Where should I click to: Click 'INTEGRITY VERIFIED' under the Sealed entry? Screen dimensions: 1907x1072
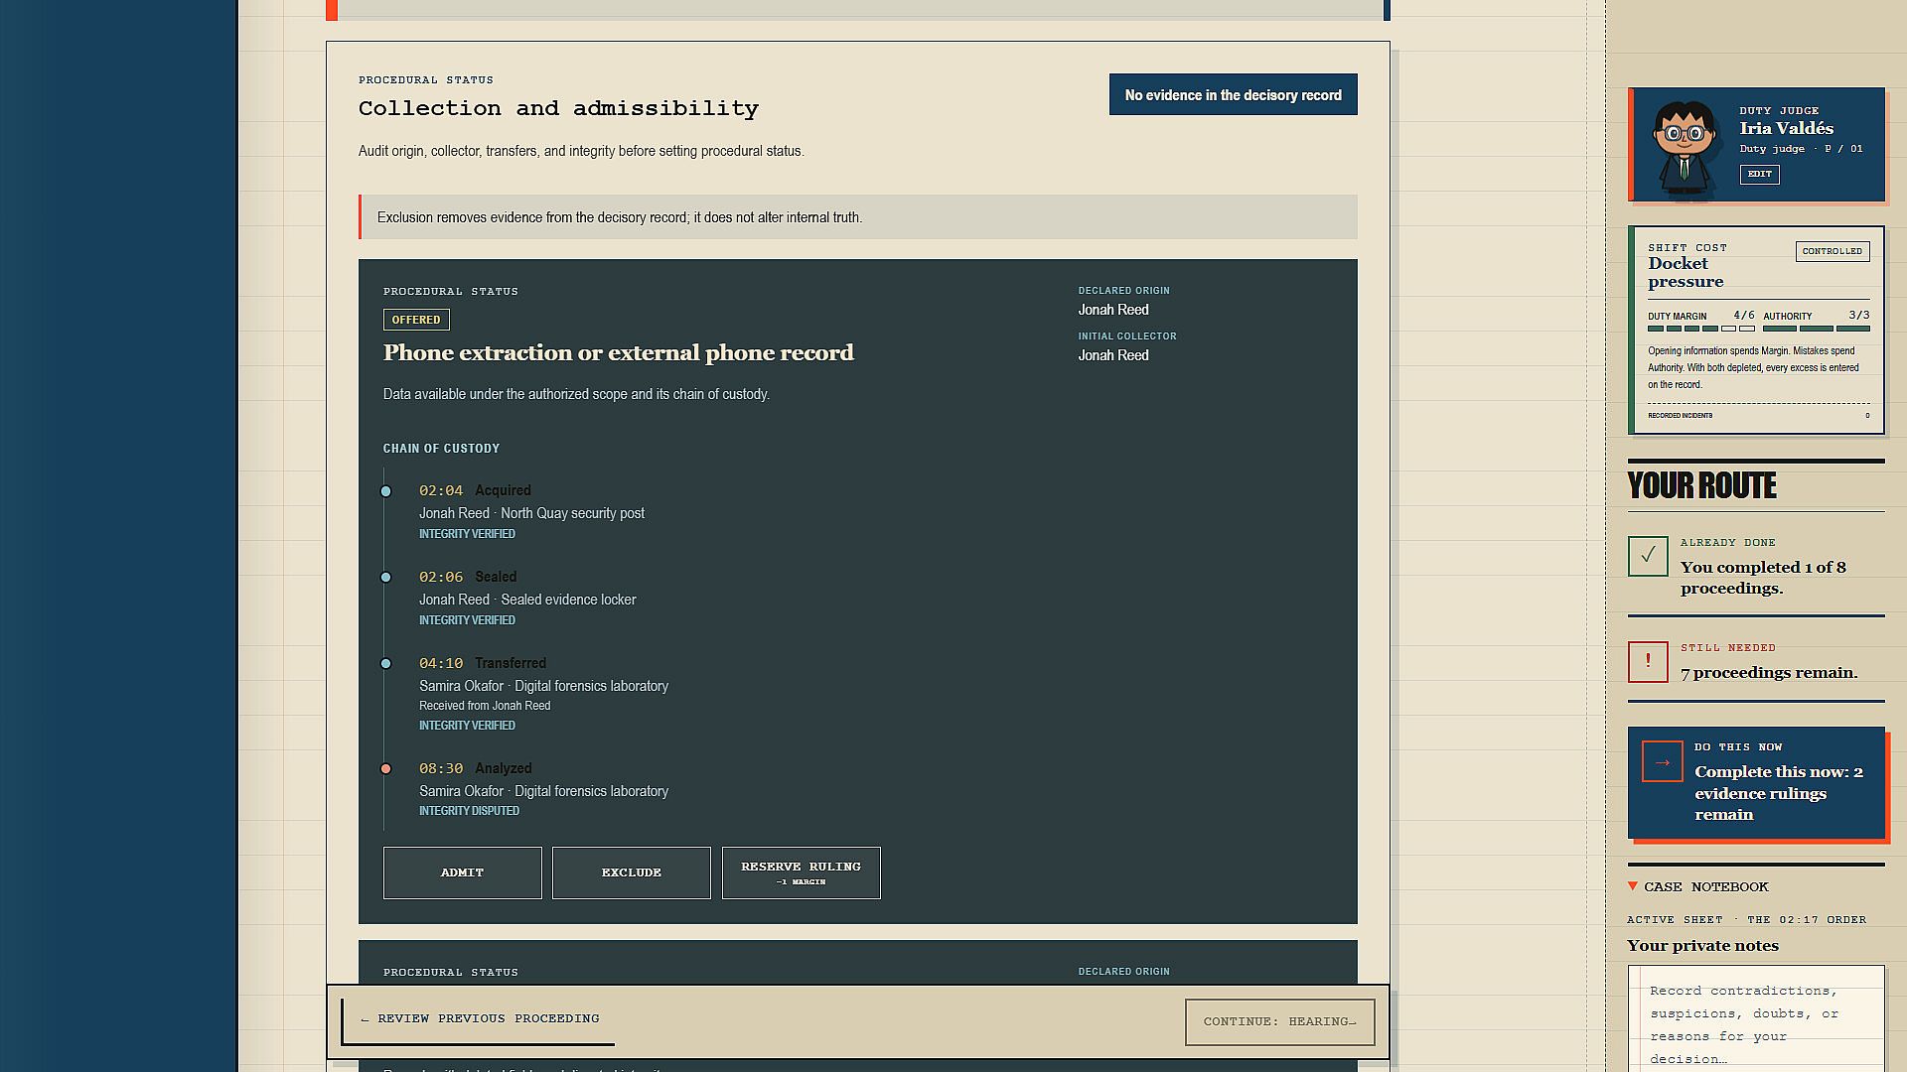pos(467,620)
